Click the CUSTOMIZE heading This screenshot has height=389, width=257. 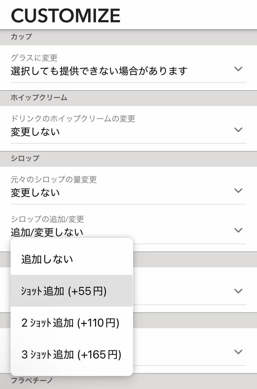pos(66,15)
